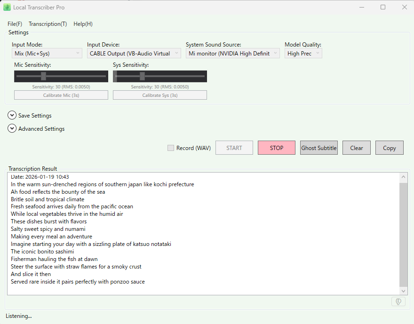Click line 'Making every meal an adventure'
The width and height of the screenshot is (414, 324).
click(x=51, y=237)
